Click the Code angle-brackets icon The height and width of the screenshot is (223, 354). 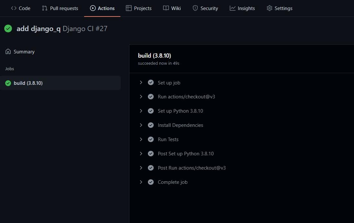[14, 8]
